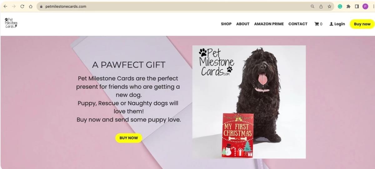Go to the ABOUT page
The width and height of the screenshot is (375, 169).
(243, 24)
